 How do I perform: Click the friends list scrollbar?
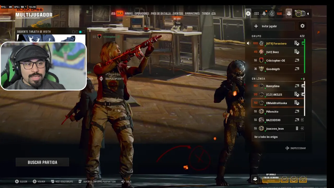pos(305,98)
